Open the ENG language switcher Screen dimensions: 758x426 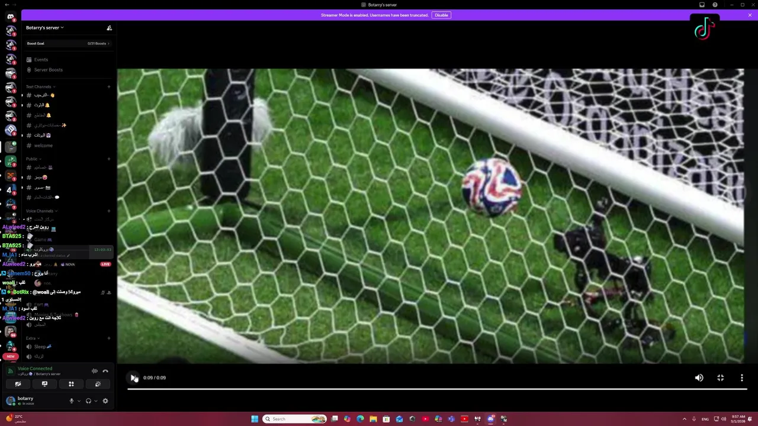(x=705, y=419)
